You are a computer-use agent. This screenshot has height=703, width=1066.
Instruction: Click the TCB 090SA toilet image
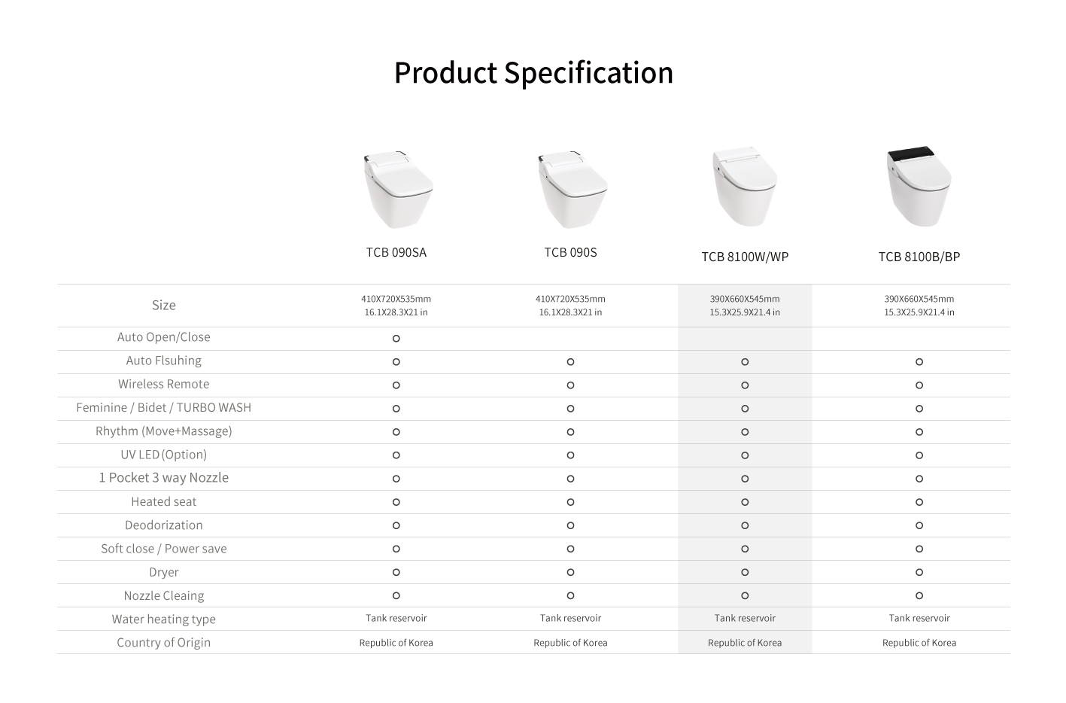(397, 189)
